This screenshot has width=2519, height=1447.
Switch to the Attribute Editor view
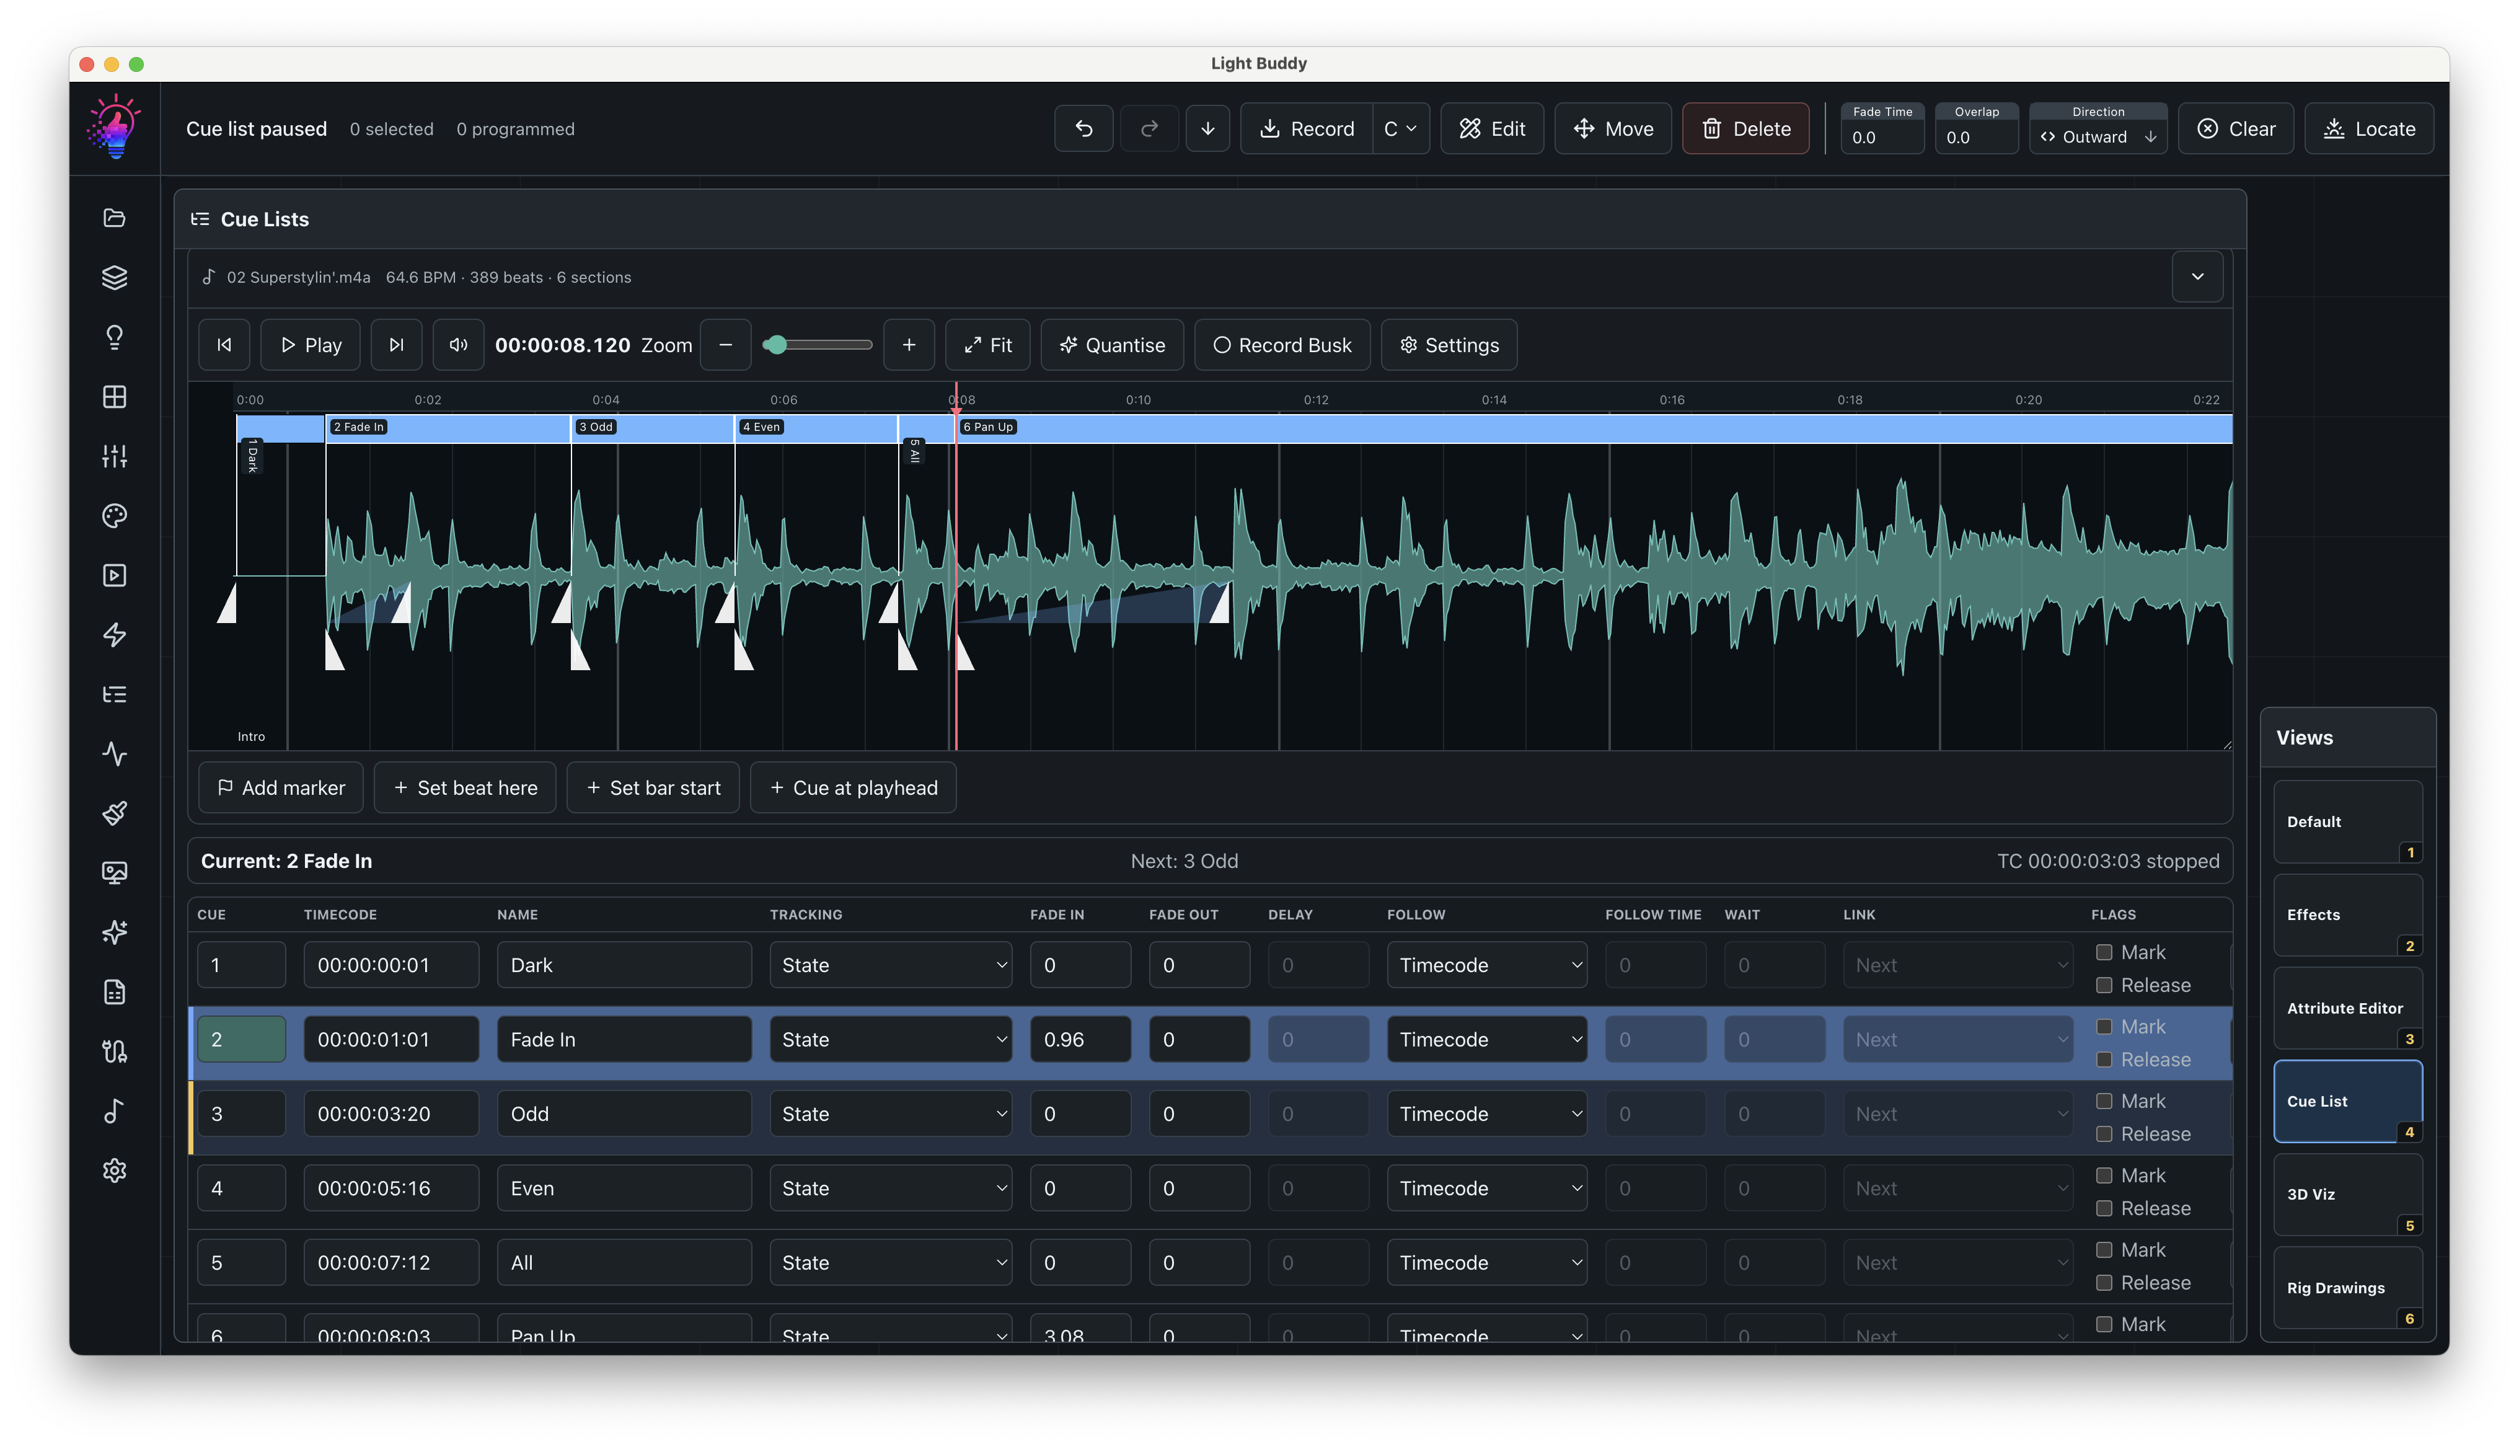2348,1009
